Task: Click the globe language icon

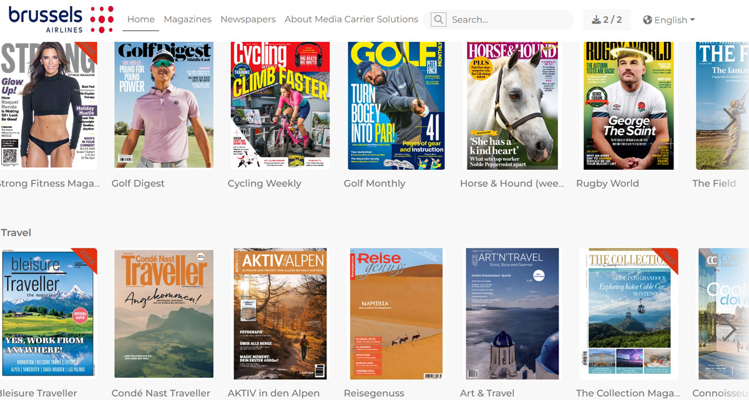Action: [647, 20]
